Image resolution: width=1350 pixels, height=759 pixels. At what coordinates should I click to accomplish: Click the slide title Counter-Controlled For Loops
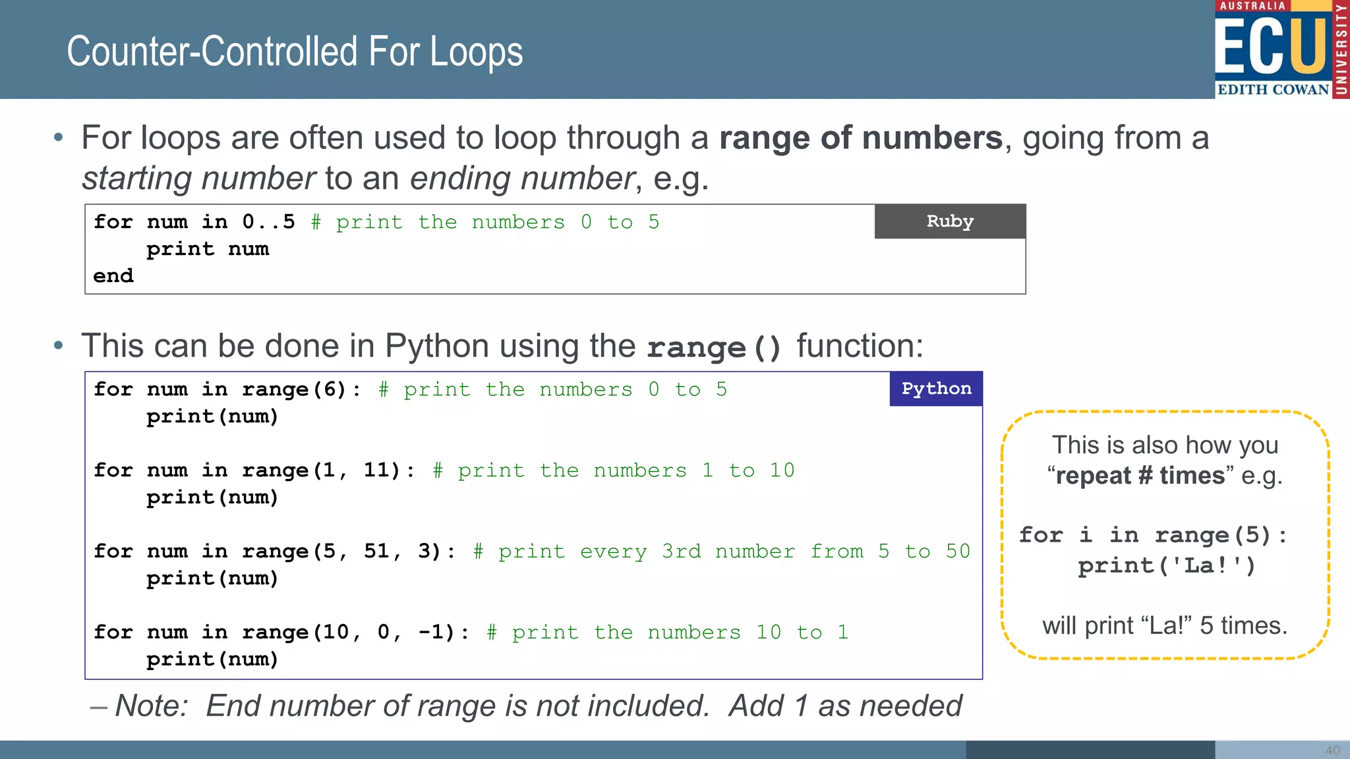(295, 52)
